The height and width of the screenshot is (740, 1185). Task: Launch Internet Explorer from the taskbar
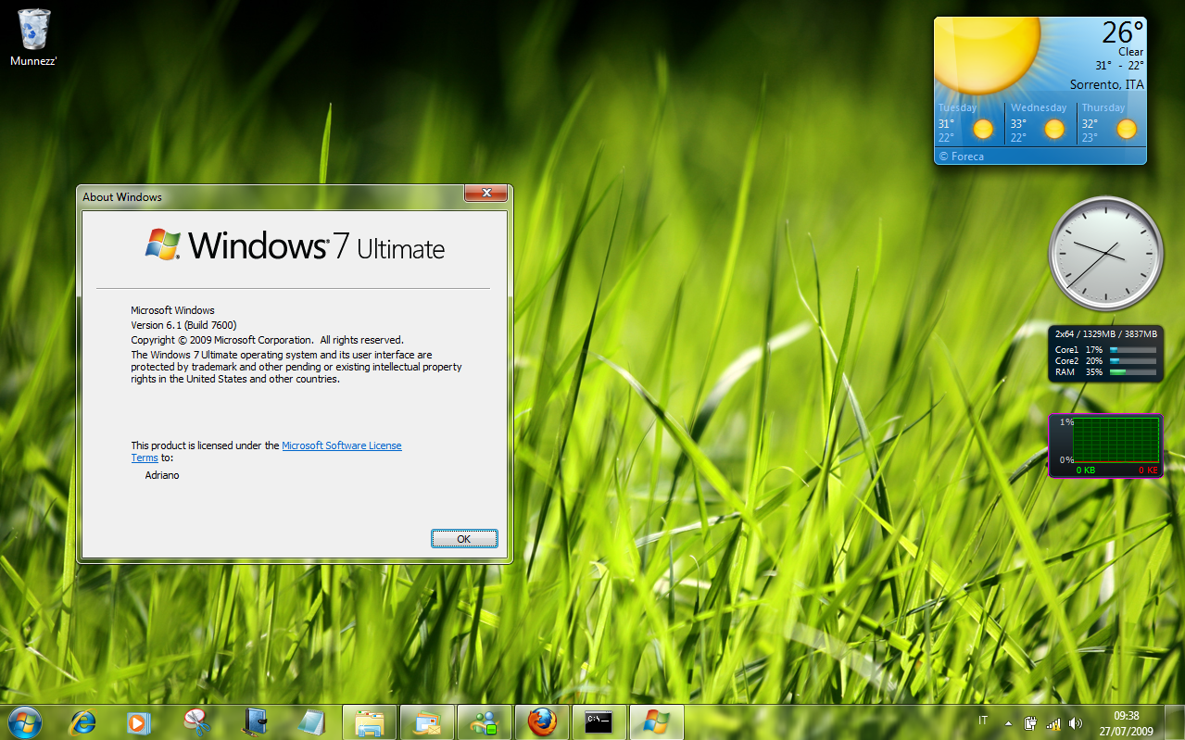[82, 722]
